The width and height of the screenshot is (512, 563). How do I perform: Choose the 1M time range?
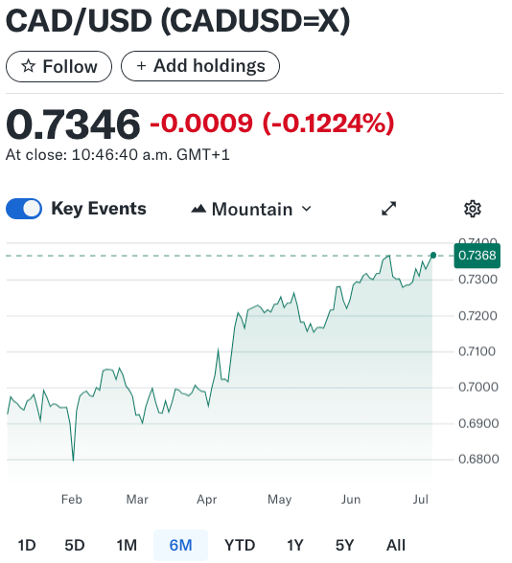coord(127,546)
